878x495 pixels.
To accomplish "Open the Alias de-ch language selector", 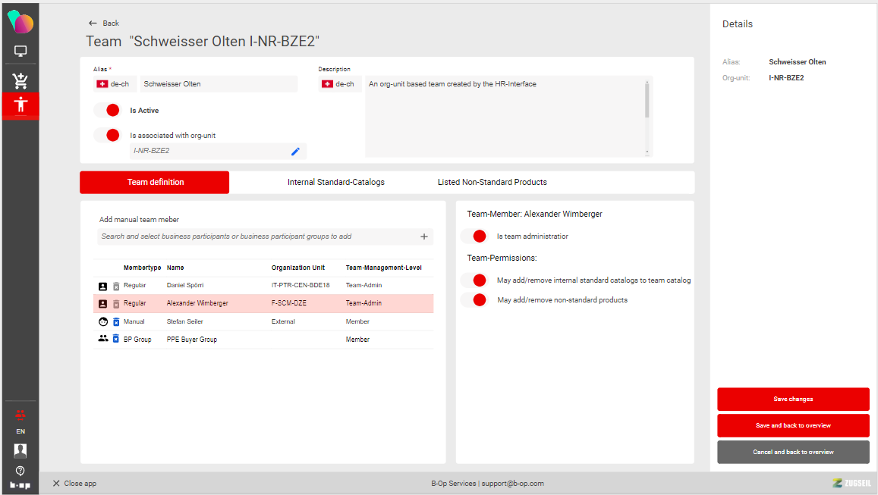I will point(112,84).
